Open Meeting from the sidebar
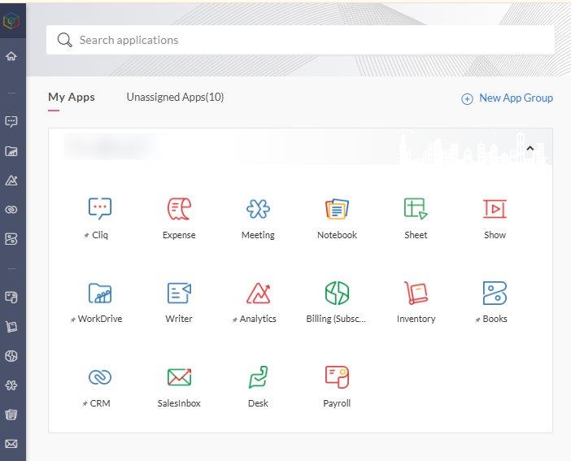This screenshot has height=461, width=571. coord(11,385)
